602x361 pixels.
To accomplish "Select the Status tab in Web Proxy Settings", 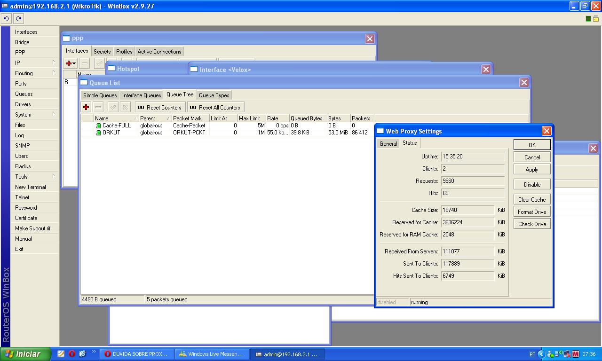I will (x=410, y=143).
